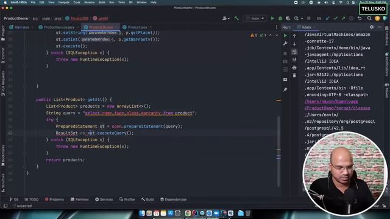Open the Refactor menu in menu bar

(x=90, y=2)
